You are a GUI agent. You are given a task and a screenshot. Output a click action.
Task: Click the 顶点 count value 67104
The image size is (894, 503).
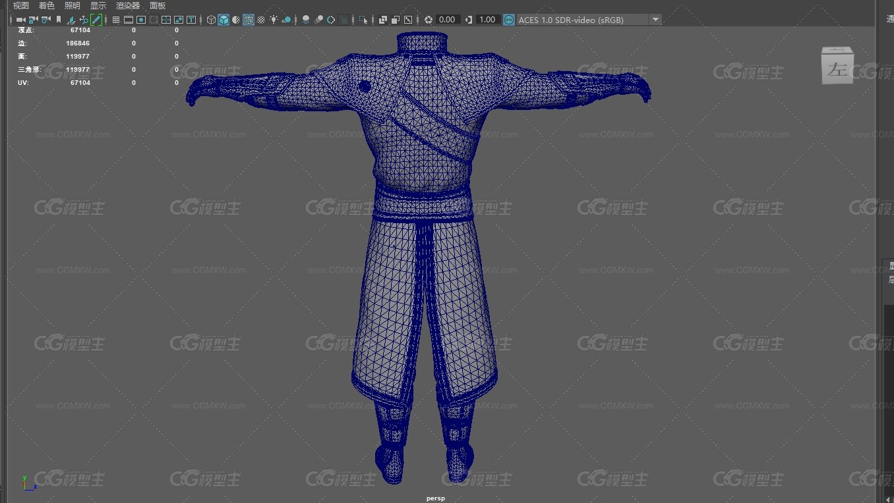coord(80,30)
